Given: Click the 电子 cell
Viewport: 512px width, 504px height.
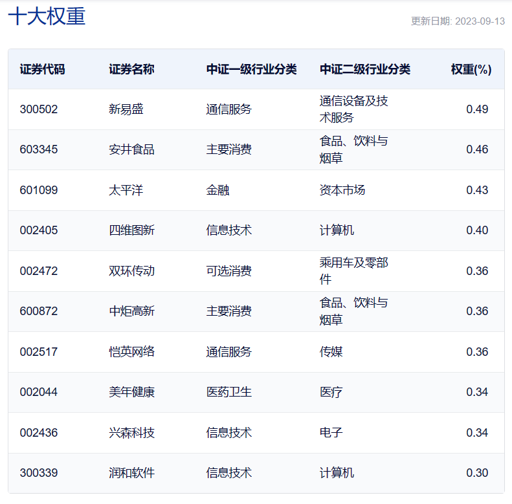Looking at the screenshot, I should [x=331, y=433].
